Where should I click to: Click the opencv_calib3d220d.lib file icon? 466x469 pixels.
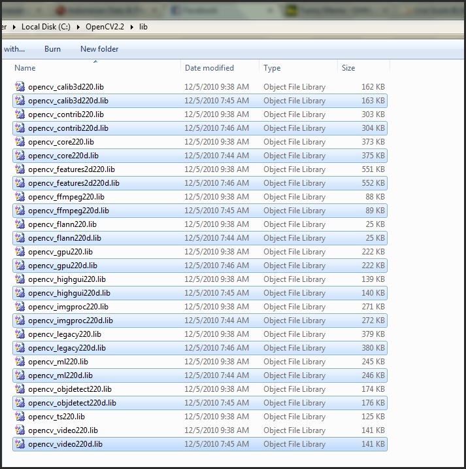(x=20, y=101)
